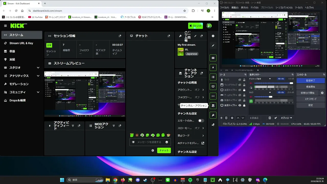Open 禁止ワード settings
This screenshot has height=184, width=327.
point(191,135)
